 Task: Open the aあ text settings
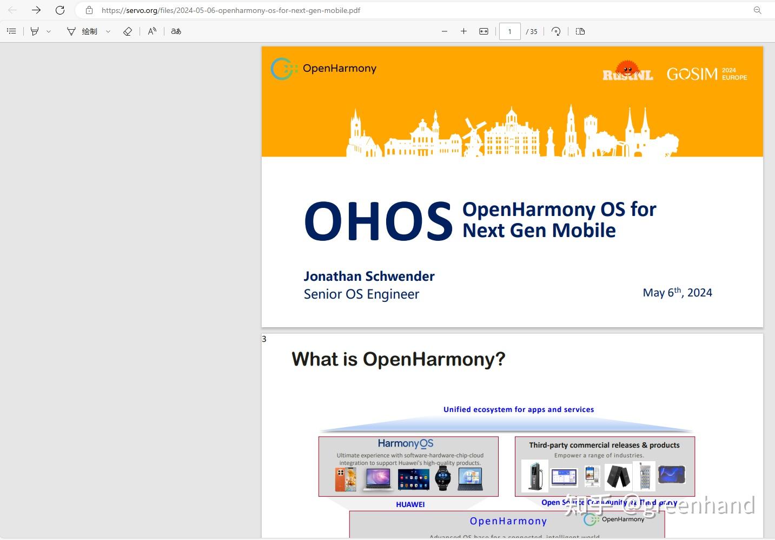click(176, 31)
